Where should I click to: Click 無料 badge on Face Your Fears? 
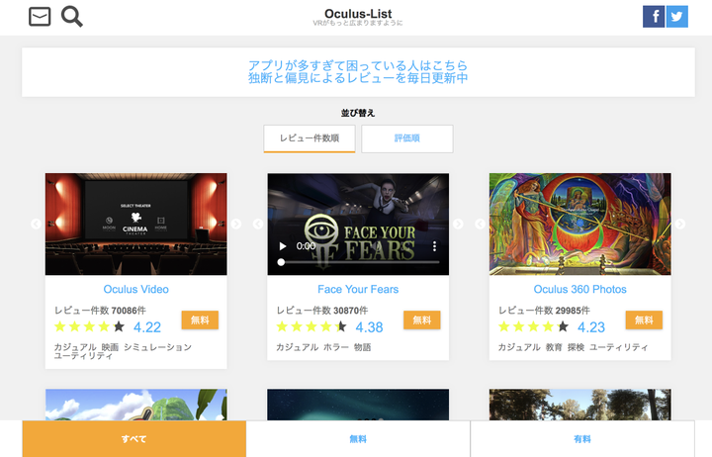tap(422, 320)
